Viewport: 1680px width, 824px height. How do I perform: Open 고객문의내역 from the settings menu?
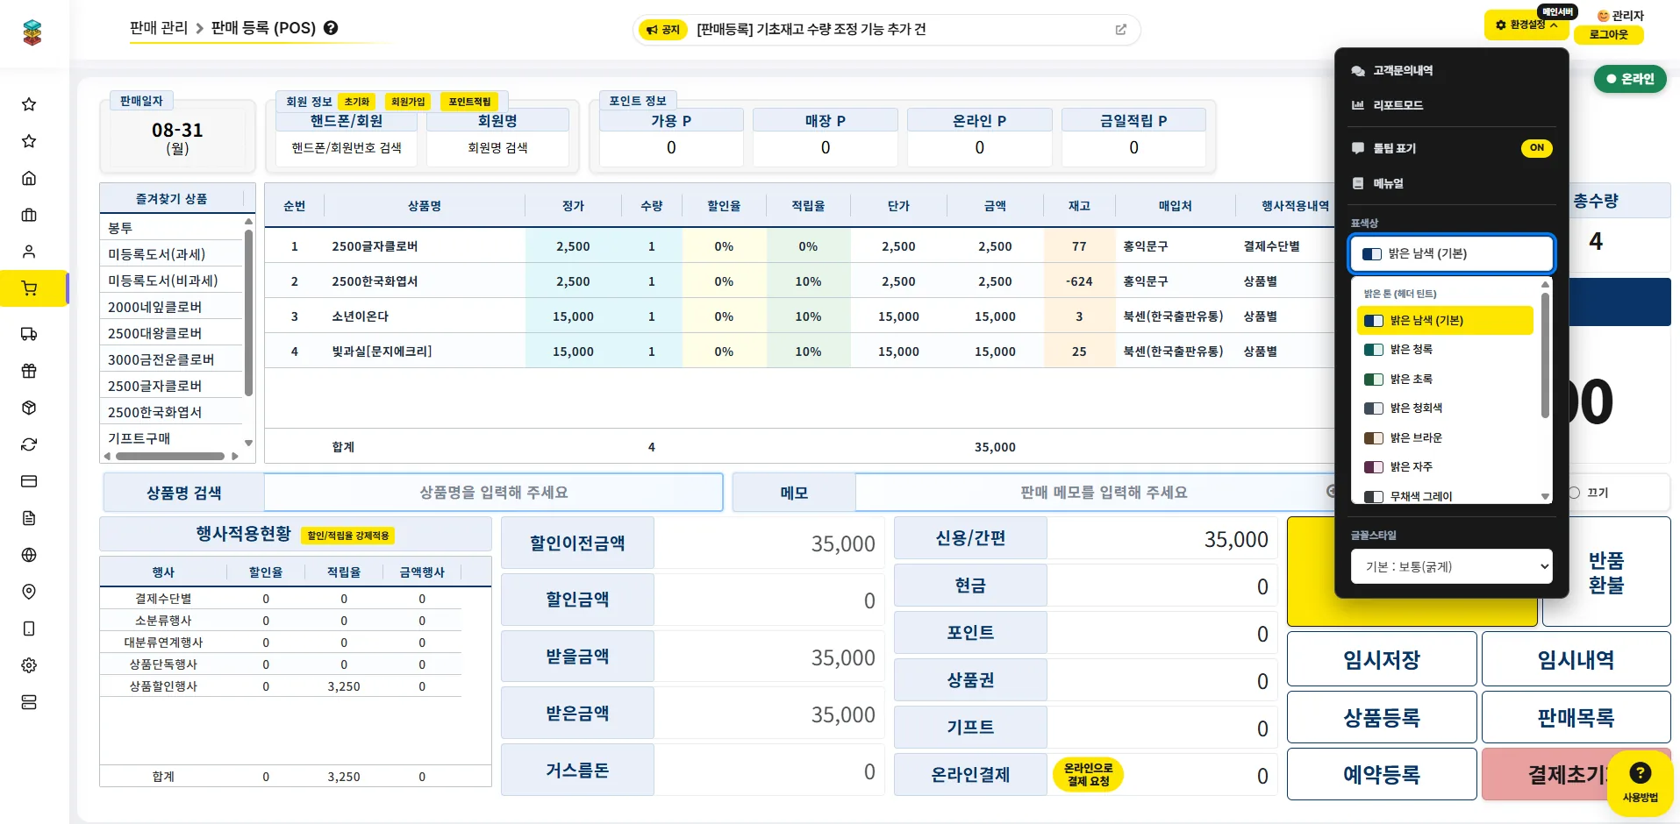click(x=1402, y=71)
